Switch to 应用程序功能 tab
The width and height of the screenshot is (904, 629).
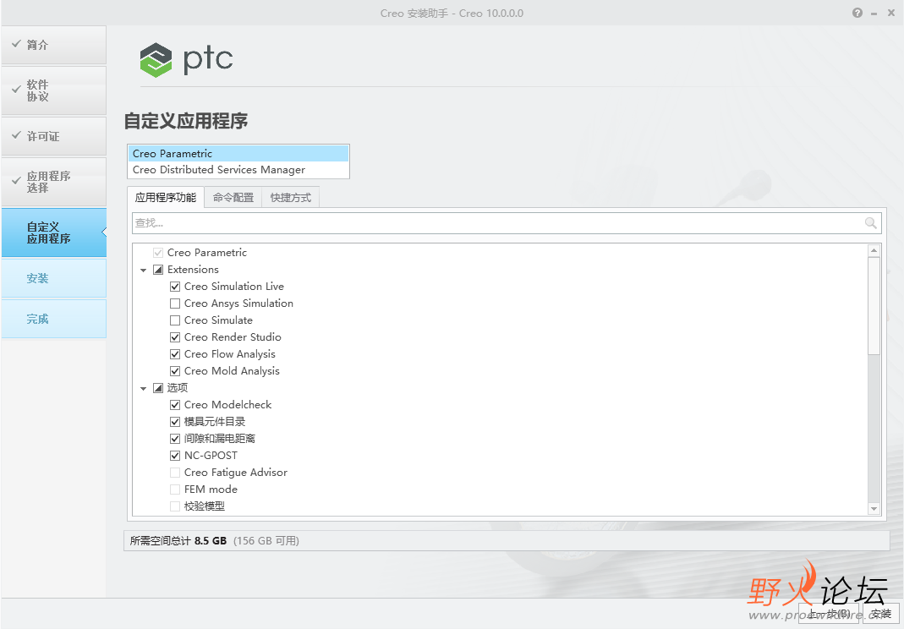pos(166,197)
